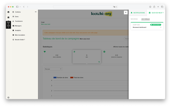Screen dimensions: 171x107
Task: Toggle Total des dons legend red swatch
Action: pos(72,77)
